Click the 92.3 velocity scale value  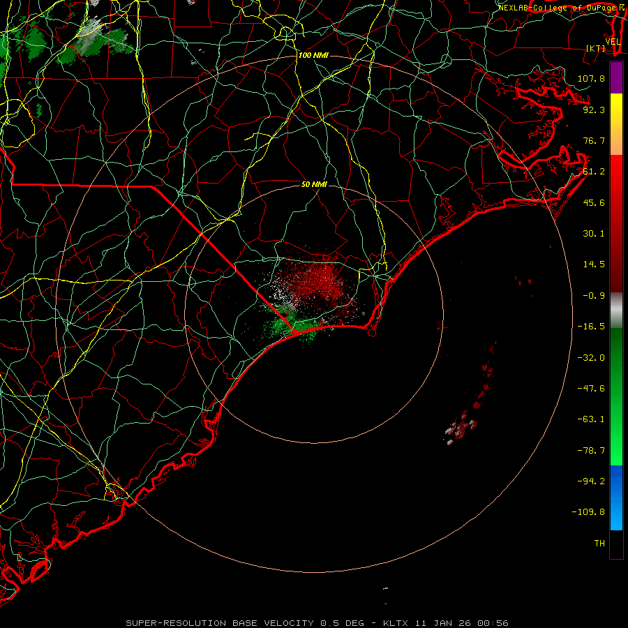594,110
